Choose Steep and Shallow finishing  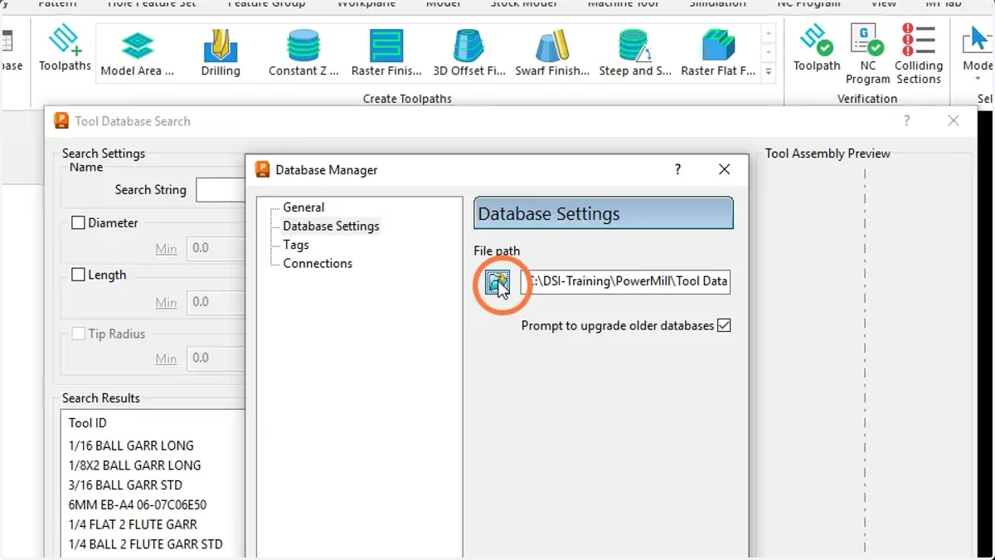pos(635,53)
